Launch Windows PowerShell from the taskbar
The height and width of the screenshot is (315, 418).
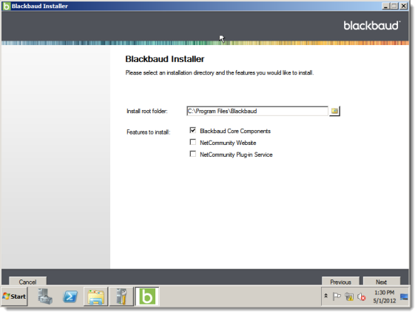70,297
